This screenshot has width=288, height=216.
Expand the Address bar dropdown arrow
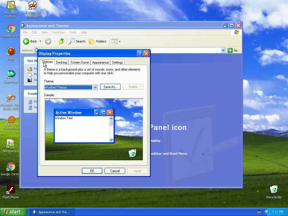pos(223,50)
